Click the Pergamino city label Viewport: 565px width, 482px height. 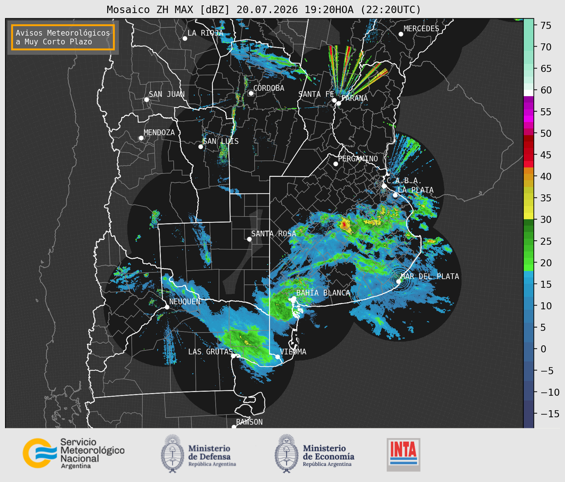358,159
